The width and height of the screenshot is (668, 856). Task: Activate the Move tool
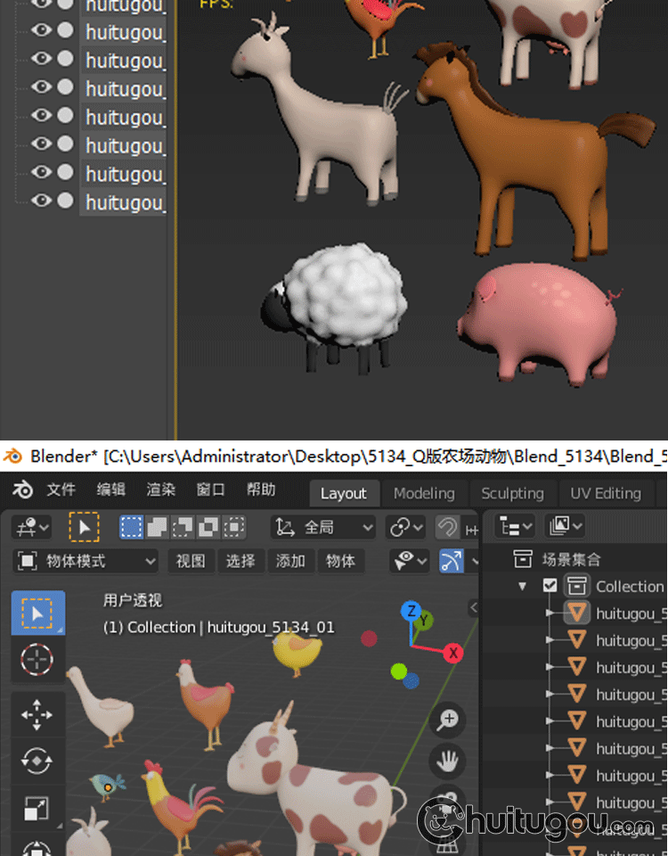point(37,714)
